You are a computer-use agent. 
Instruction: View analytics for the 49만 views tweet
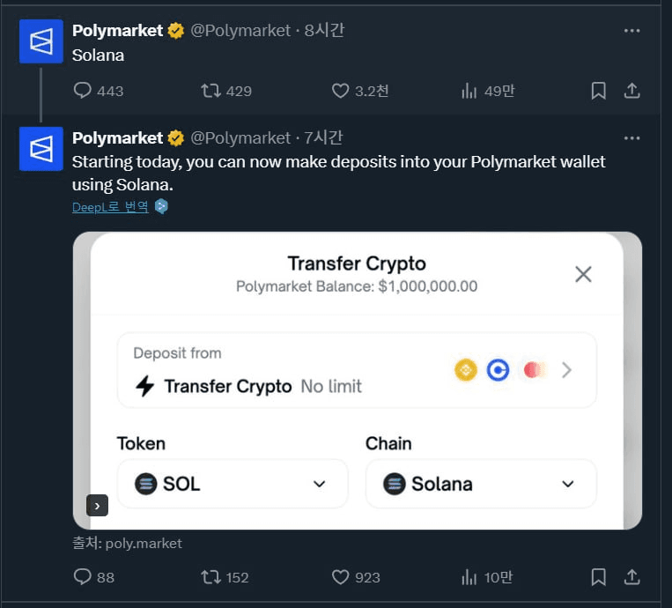click(x=488, y=91)
